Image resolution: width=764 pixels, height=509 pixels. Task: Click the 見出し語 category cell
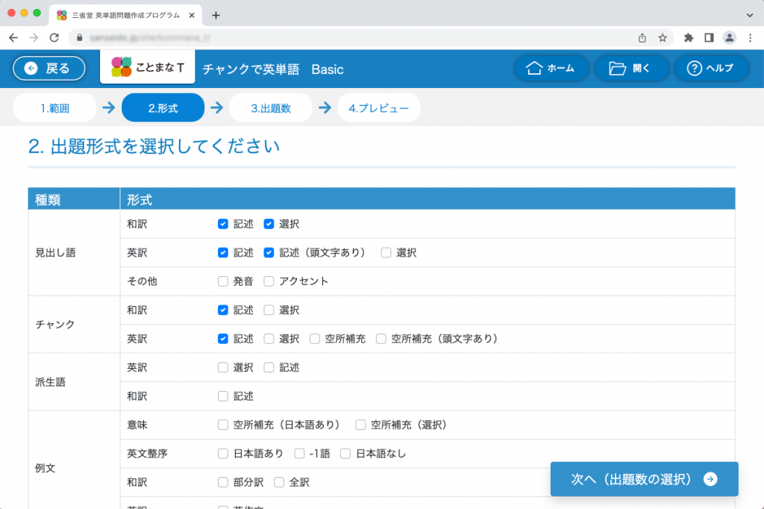pyautogui.click(x=74, y=252)
